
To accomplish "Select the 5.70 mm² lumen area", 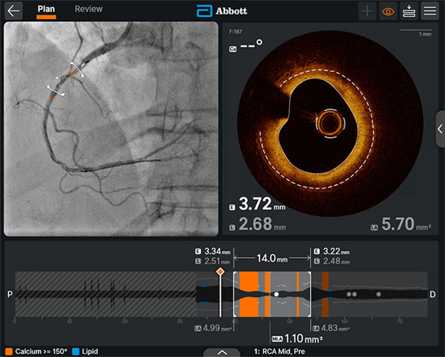I will 406,224.
